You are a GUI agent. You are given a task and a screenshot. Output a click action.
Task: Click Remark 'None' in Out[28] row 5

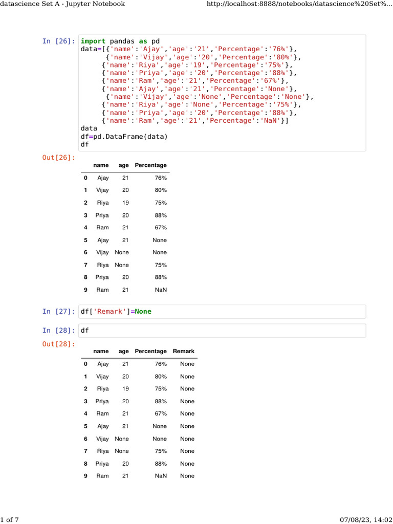click(x=187, y=426)
